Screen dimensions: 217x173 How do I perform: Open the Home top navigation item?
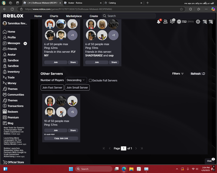click(x=38, y=16)
